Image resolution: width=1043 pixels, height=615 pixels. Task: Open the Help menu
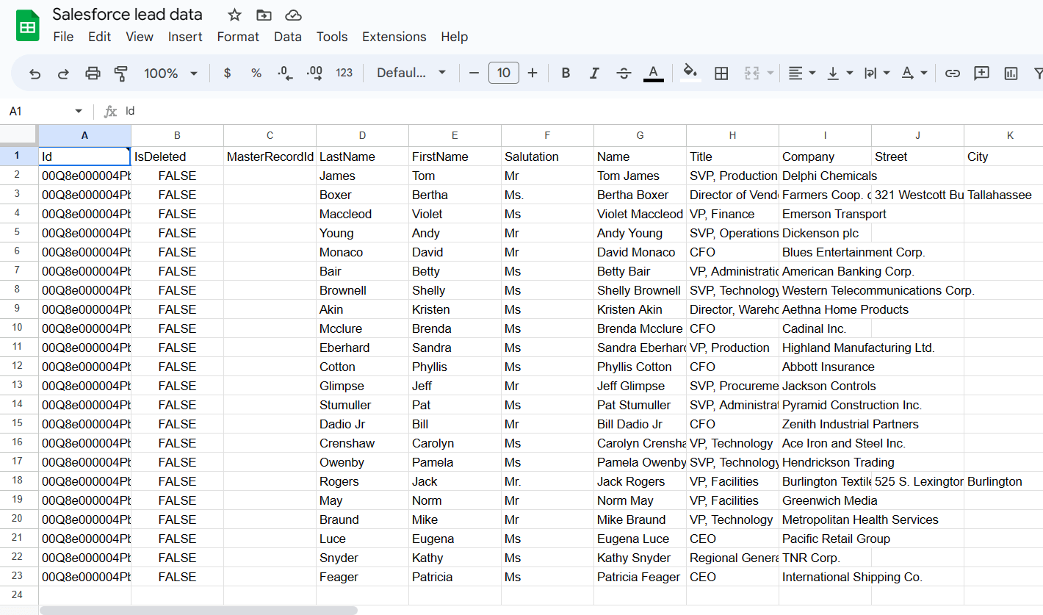click(454, 37)
